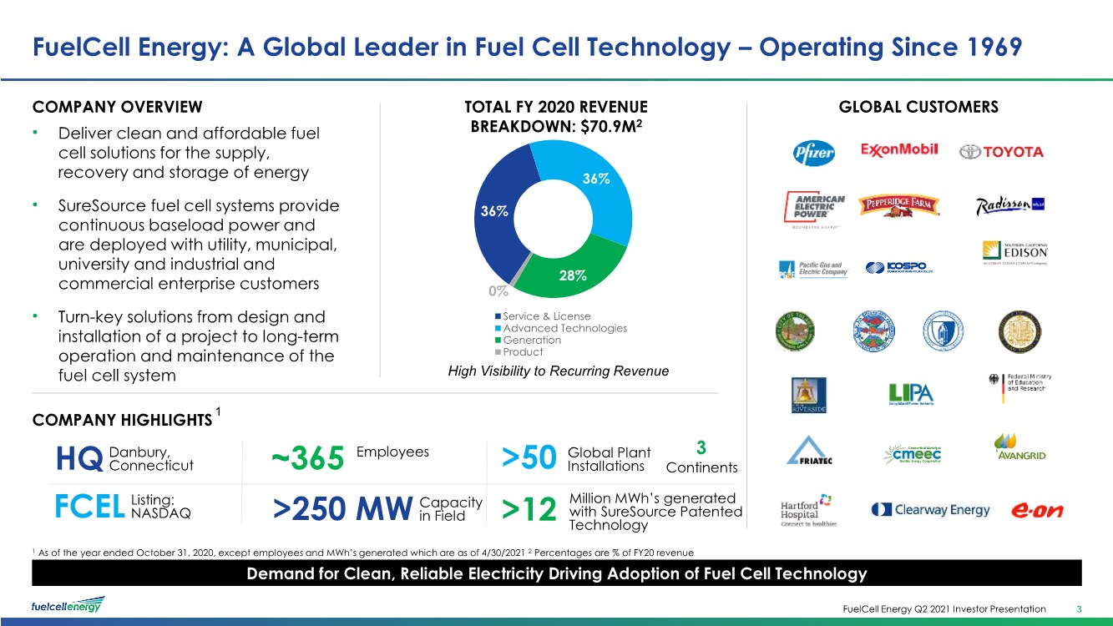Click the fuelcellenergy logo in the footer

pyautogui.click(x=68, y=604)
